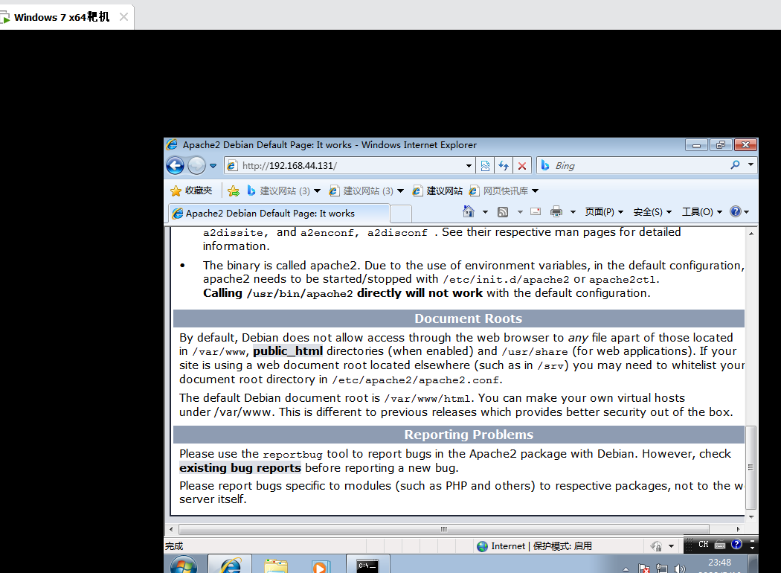Viewport: 781px width, 573px height.
Task: Open Windows Media Player taskbar icon
Action: (x=321, y=566)
